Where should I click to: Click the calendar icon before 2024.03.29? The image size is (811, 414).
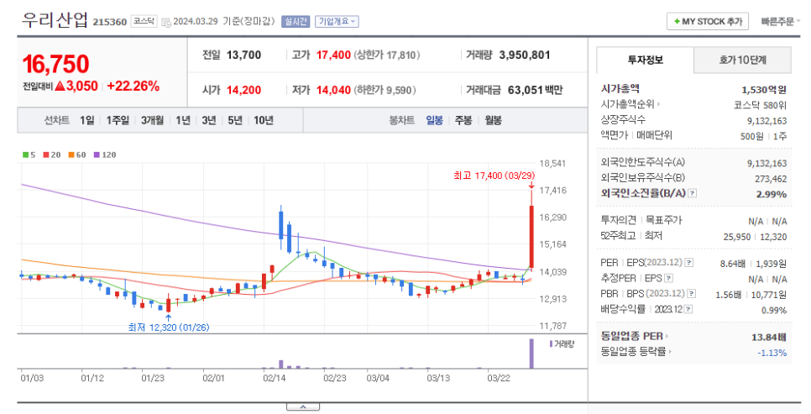pos(165,22)
